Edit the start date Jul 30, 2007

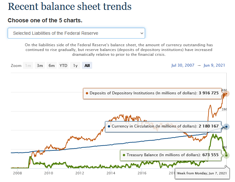point(183,65)
